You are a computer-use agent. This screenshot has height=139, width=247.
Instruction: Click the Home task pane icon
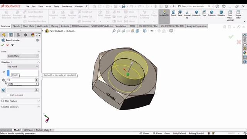245,36
